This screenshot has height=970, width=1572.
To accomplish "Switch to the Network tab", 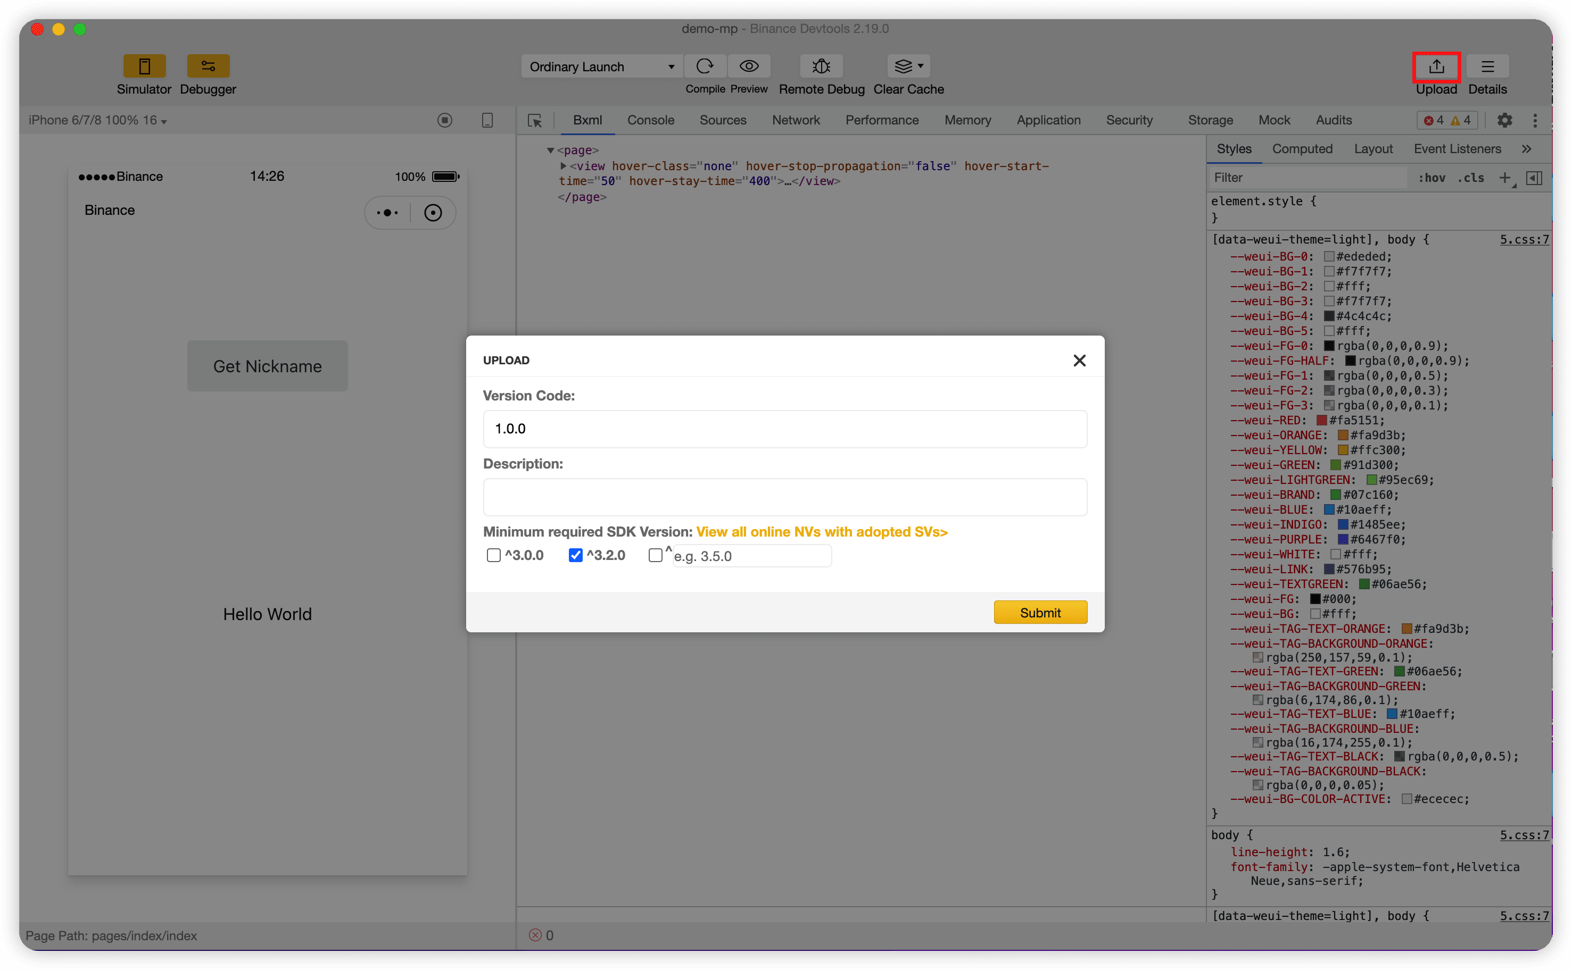I will click(x=795, y=120).
